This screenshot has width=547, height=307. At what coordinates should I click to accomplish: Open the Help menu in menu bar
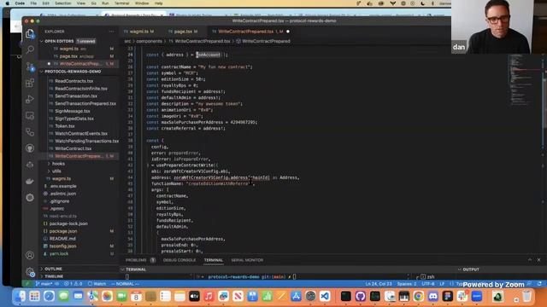click(x=158, y=3)
